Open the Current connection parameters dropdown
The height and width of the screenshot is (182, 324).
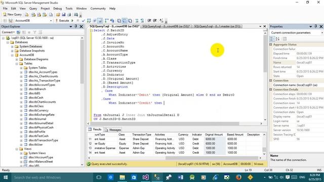pyautogui.click(x=322, y=32)
